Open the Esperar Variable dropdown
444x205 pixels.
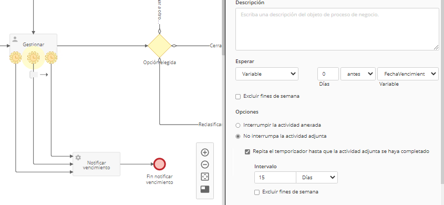(267, 74)
